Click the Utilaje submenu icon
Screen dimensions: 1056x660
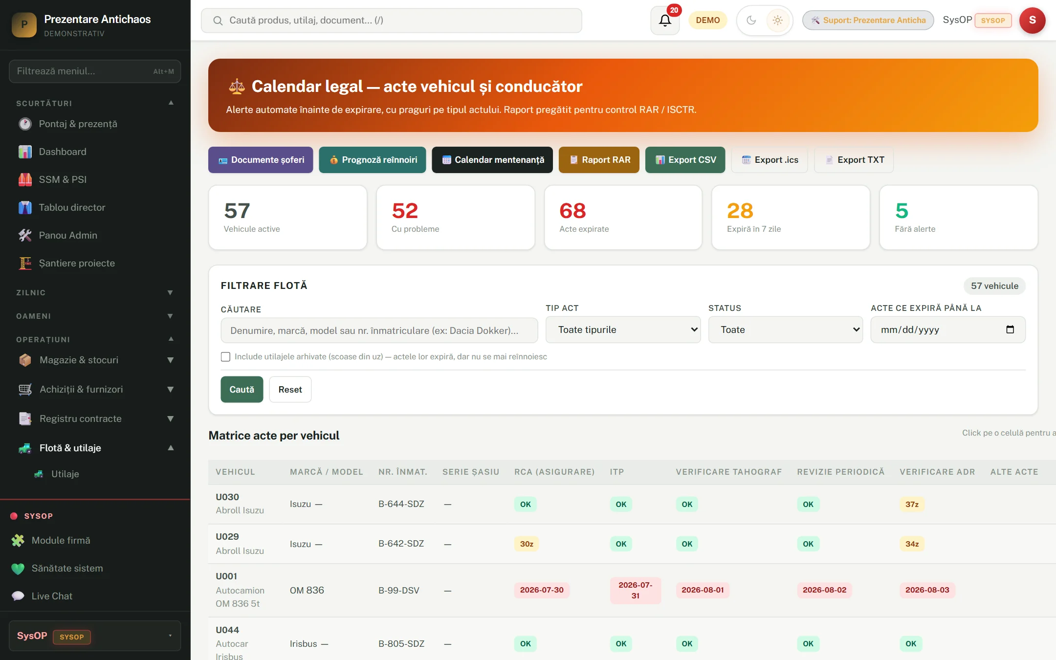[x=39, y=474]
